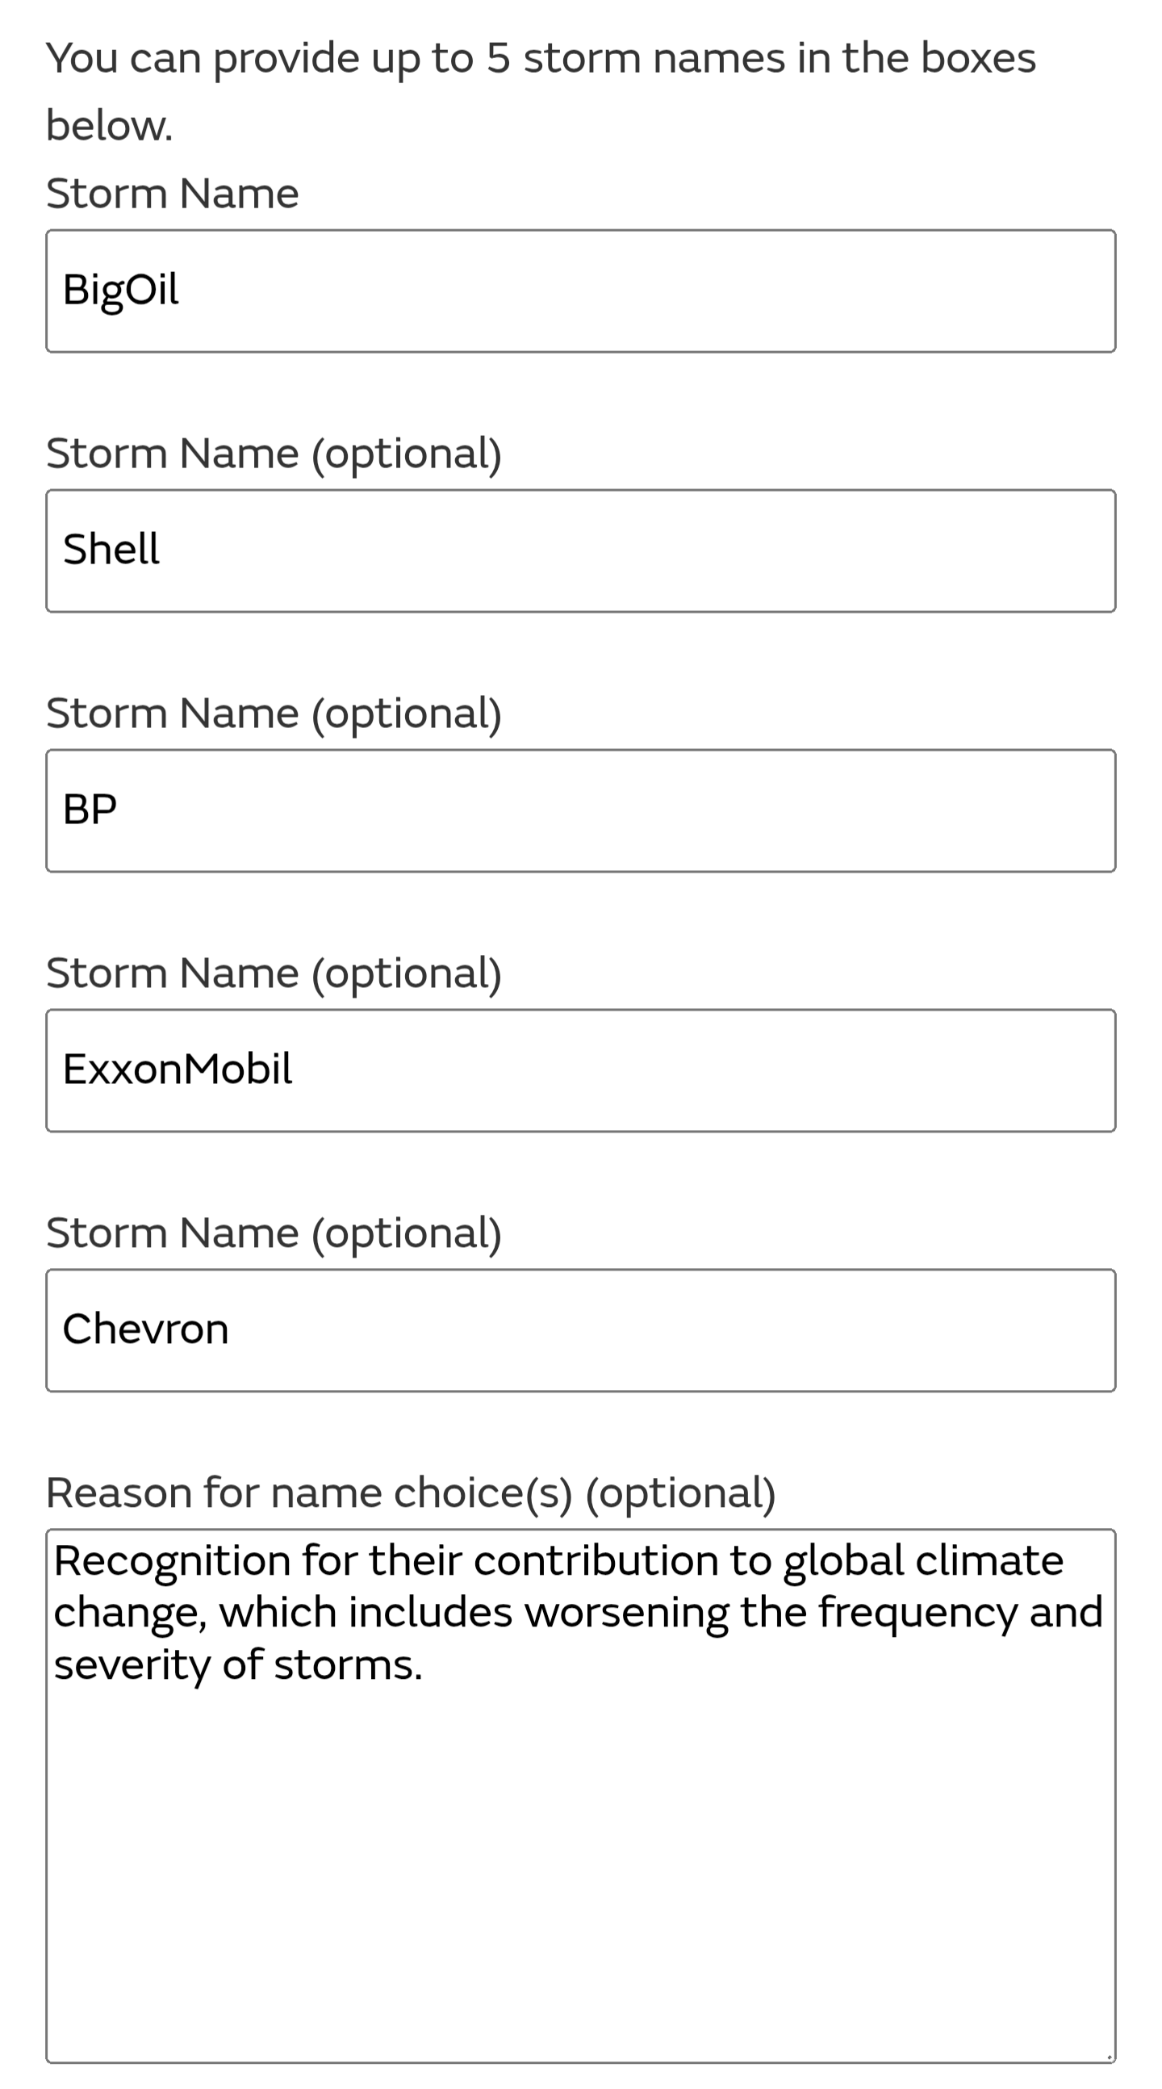
Task: Place cursor on the word "worsening"
Action: pyautogui.click(x=627, y=1613)
